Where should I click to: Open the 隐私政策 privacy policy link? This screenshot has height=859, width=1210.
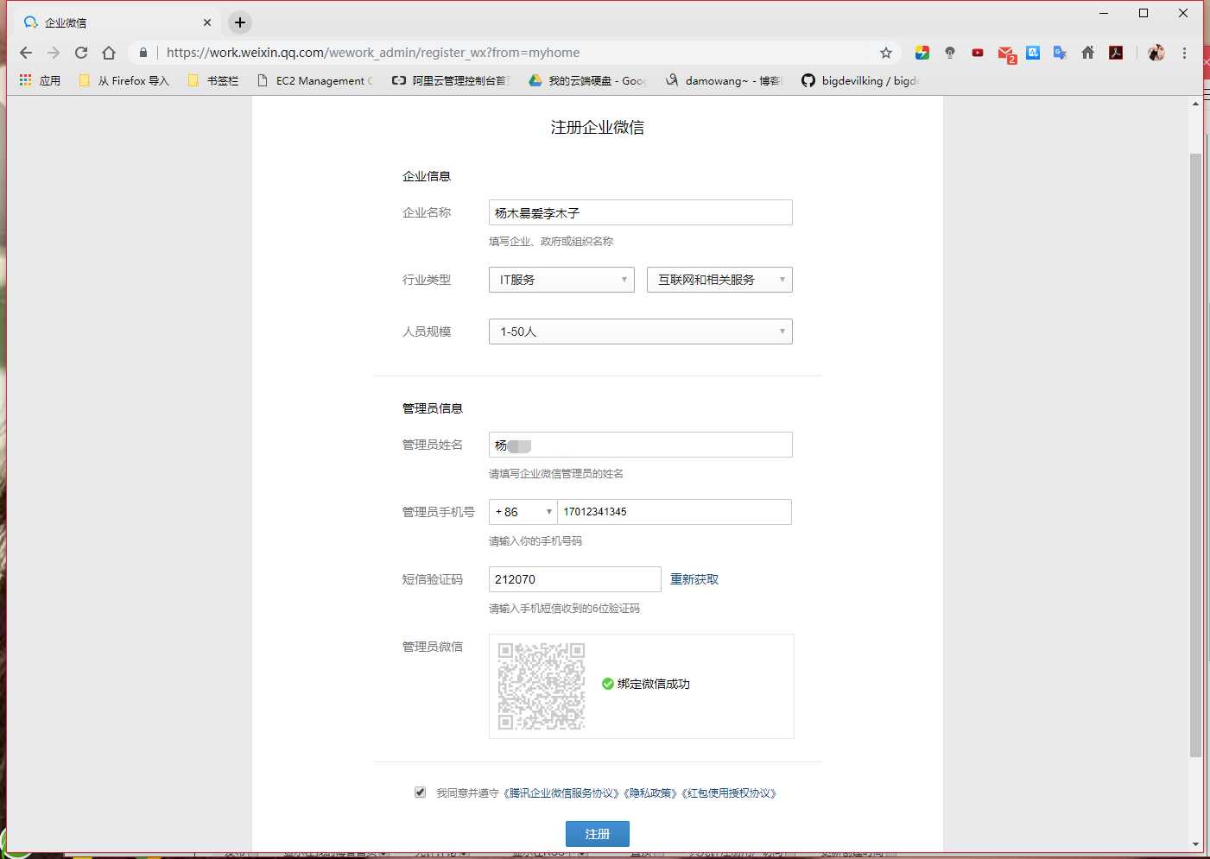pos(651,793)
